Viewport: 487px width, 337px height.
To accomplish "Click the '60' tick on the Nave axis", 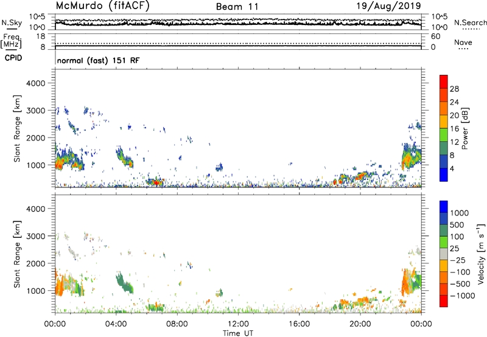I will pos(435,36).
